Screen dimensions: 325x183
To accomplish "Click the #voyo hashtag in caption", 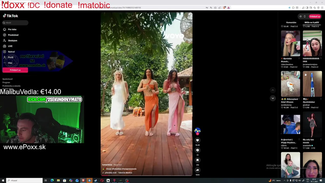I will 109,169.
